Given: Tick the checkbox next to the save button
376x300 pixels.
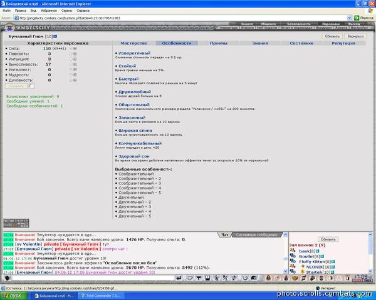Looking at the screenshot, I should point(31,86).
